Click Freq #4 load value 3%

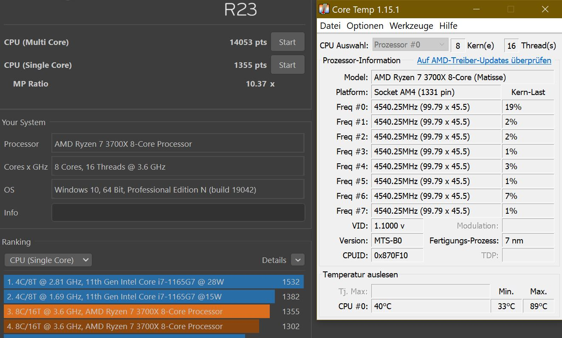click(x=528, y=166)
